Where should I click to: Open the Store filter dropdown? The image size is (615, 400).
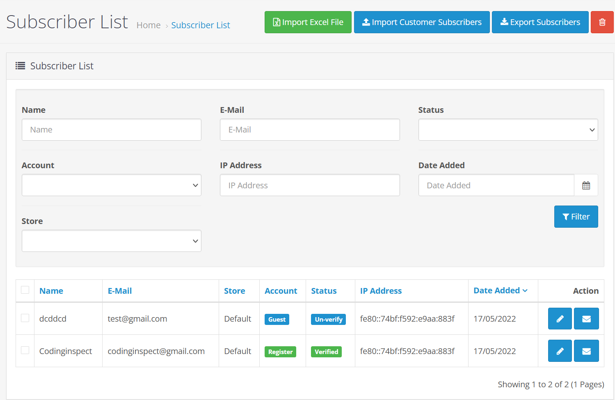coord(111,241)
